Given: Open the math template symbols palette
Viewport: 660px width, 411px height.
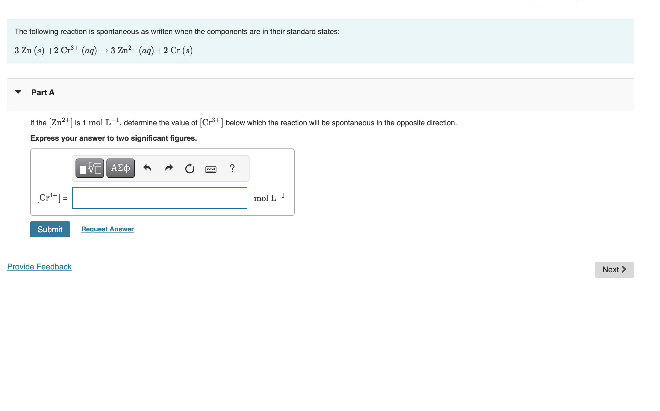Looking at the screenshot, I should click(x=89, y=168).
